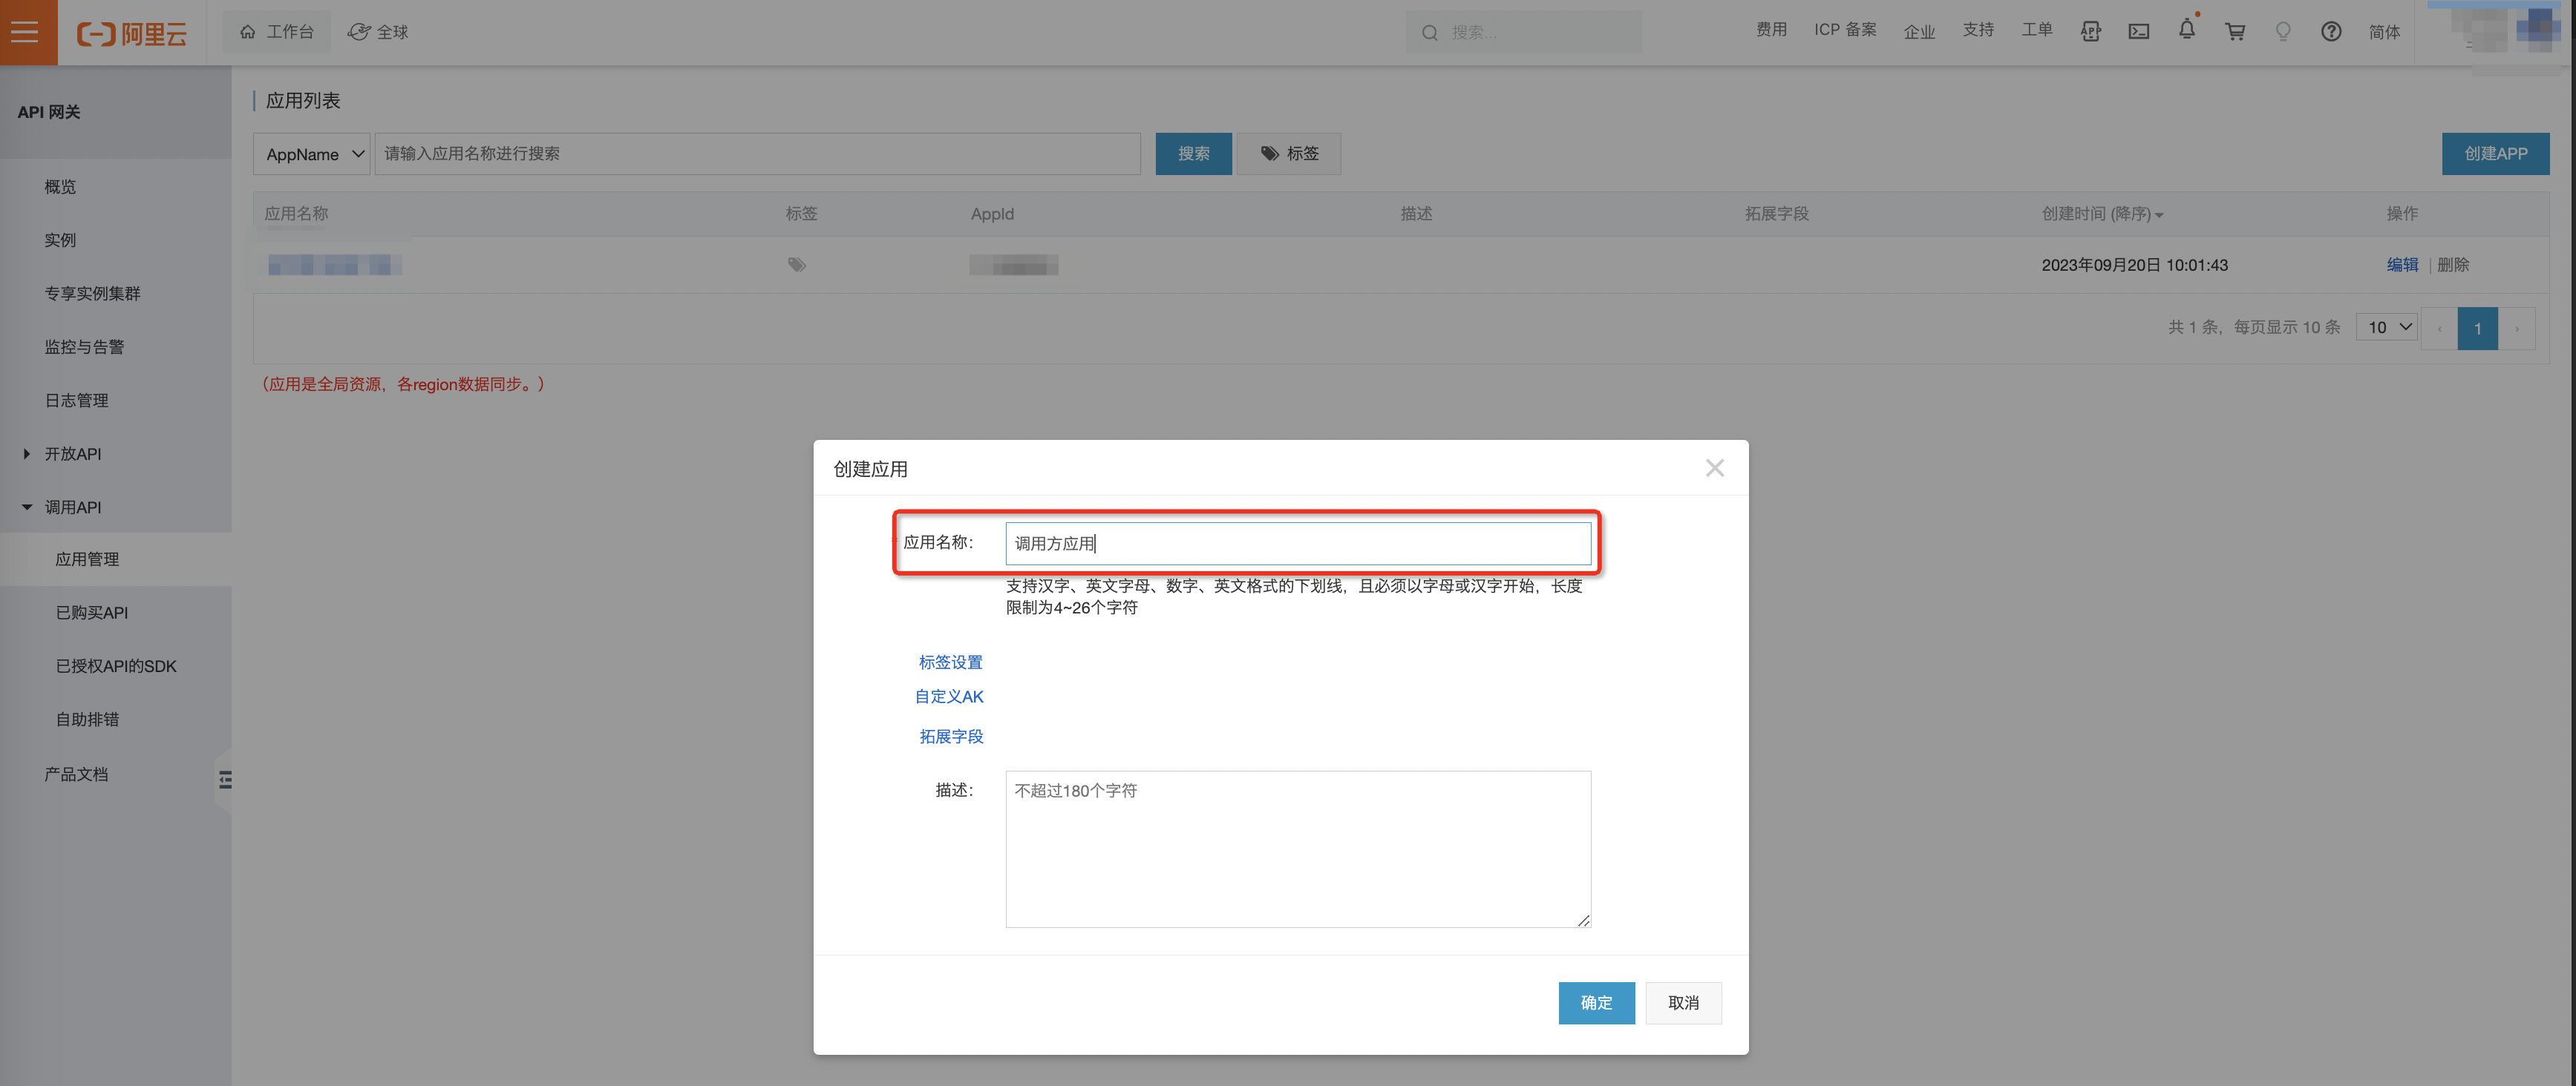
Task: Click the 标签设置 link
Action: coord(950,662)
